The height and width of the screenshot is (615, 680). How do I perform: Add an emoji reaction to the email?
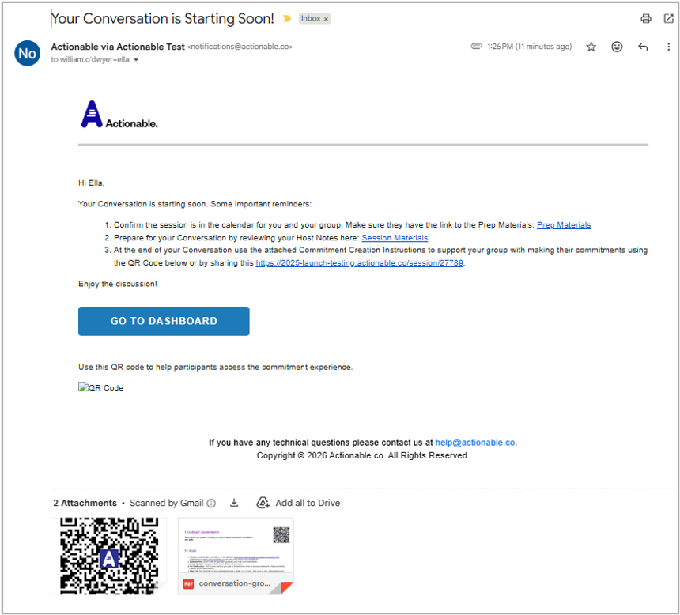coord(617,47)
